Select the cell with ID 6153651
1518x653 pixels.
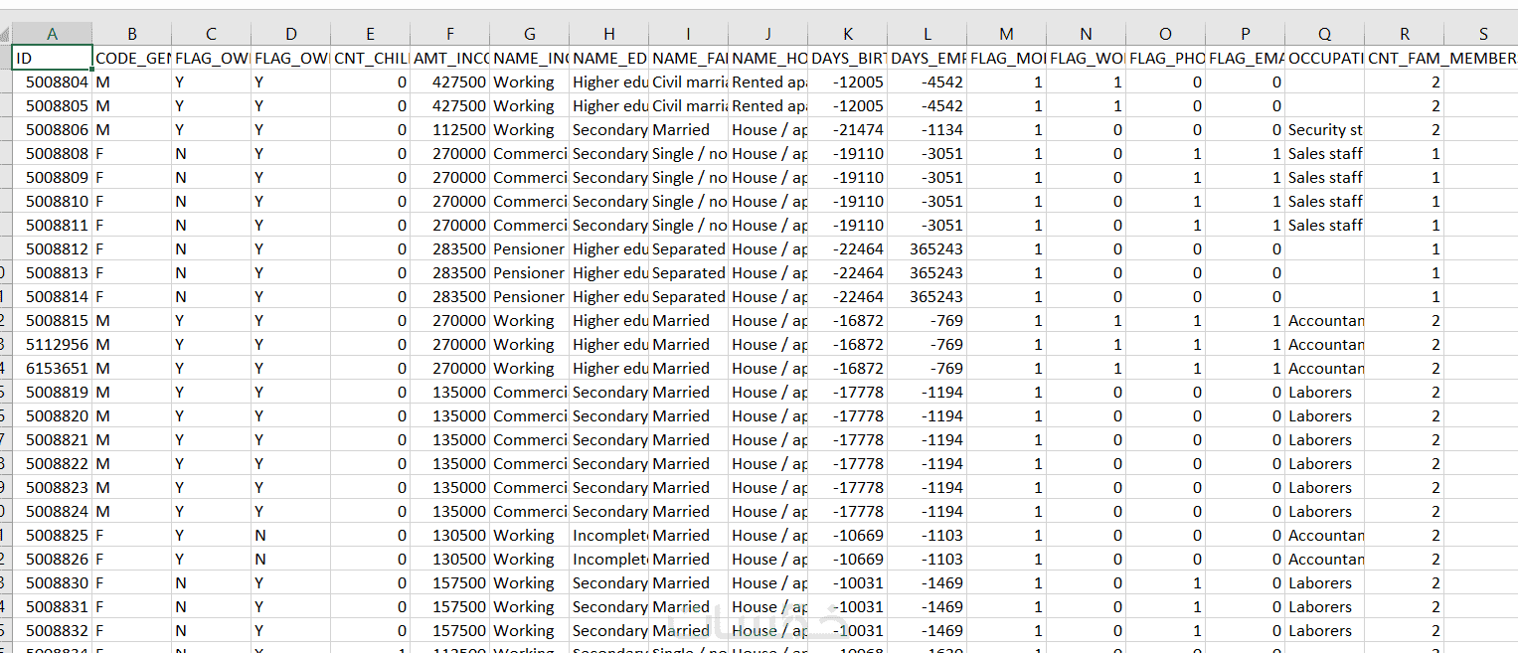(53, 368)
